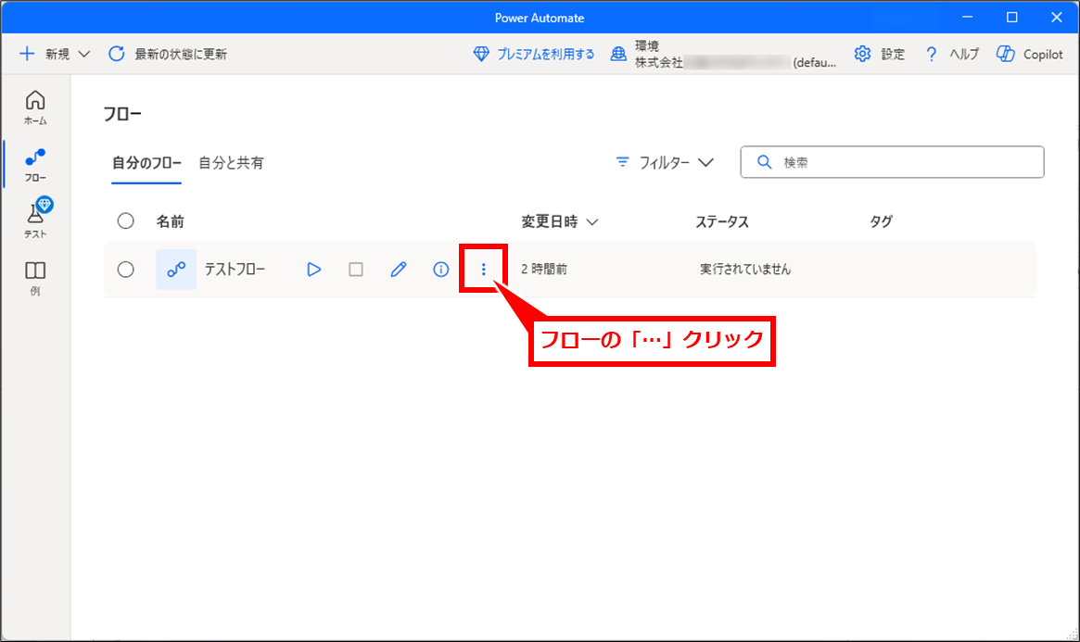Image resolution: width=1080 pixels, height=642 pixels.
Task: Sort by 変更日時 column header
Action: (x=559, y=221)
